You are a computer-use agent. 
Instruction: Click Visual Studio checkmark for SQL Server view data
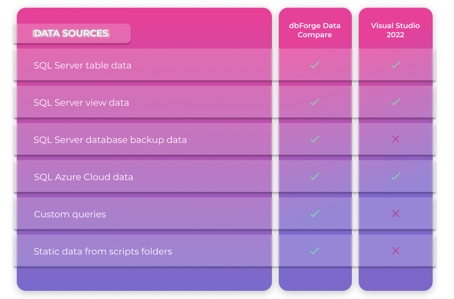(x=395, y=102)
